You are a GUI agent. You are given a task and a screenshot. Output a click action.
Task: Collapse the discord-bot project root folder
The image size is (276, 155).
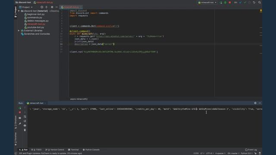[x=19, y=11]
